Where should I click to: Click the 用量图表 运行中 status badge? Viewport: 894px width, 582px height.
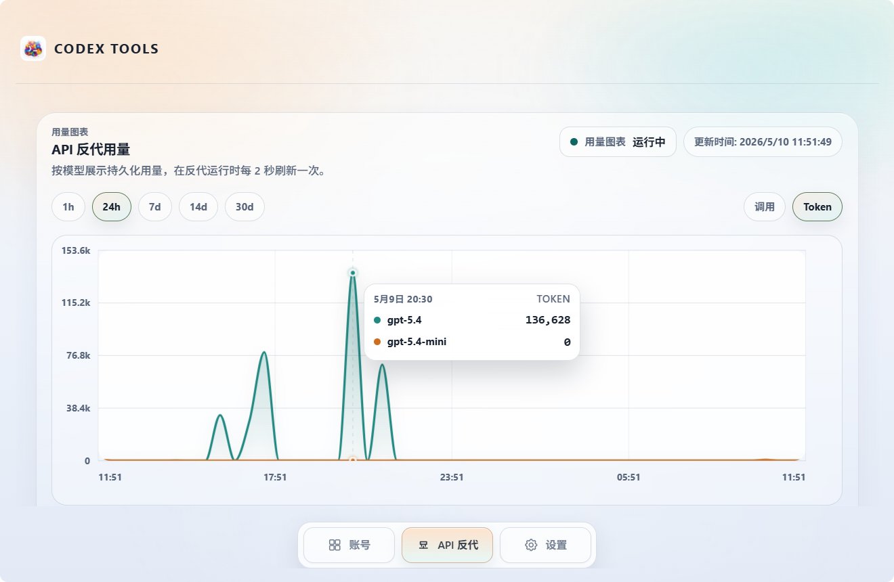(x=618, y=142)
